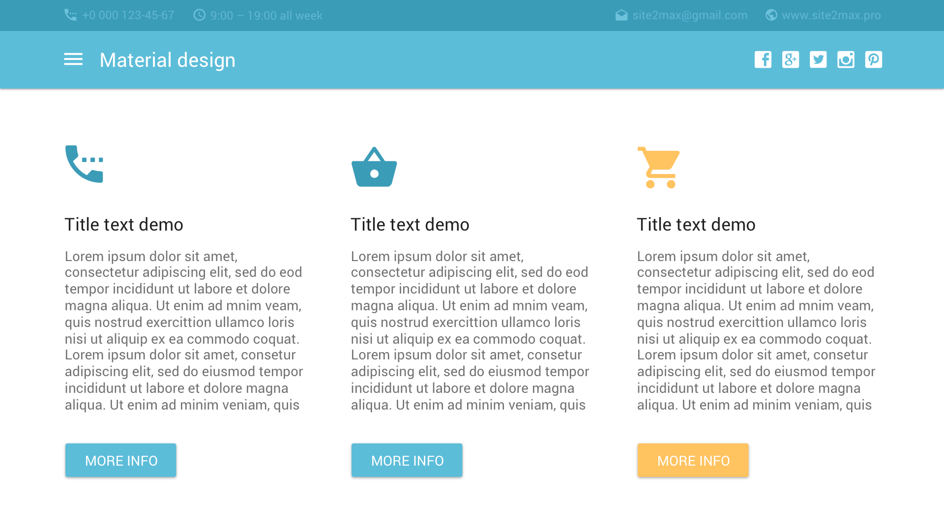Screen dimensions: 944x531
Task: Click the blue phone dial icon
Action: click(x=84, y=164)
